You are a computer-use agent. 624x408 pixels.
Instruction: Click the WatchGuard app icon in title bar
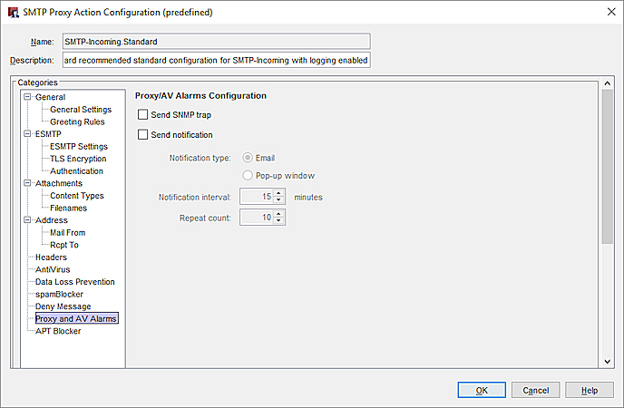[x=14, y=14]
